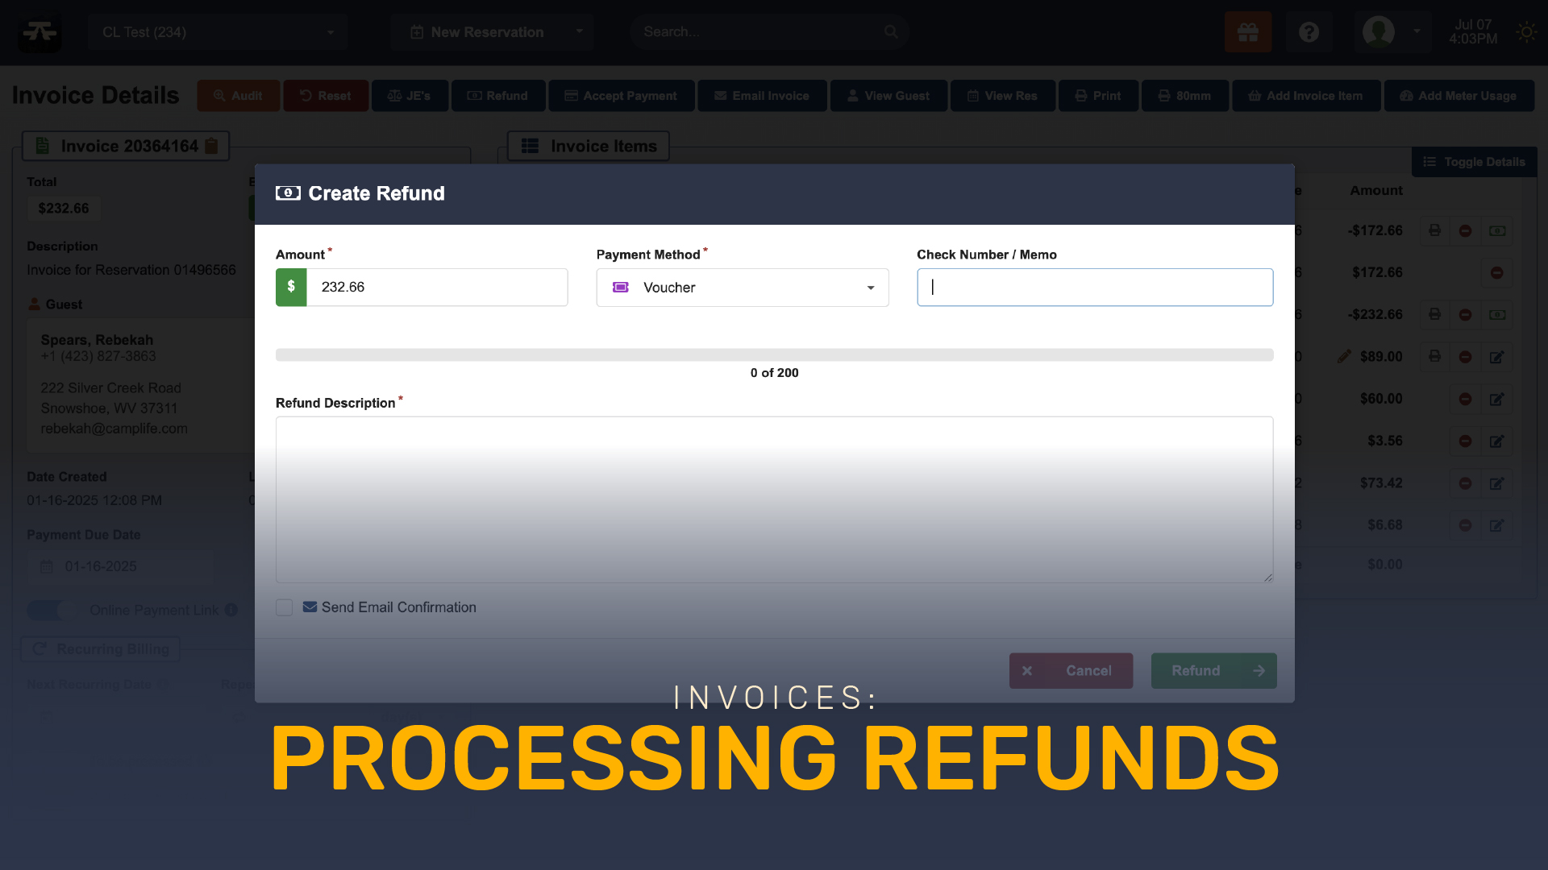Click the 0 of 200 character progress bar
The image size is (1548, 870).
[774, 355]
